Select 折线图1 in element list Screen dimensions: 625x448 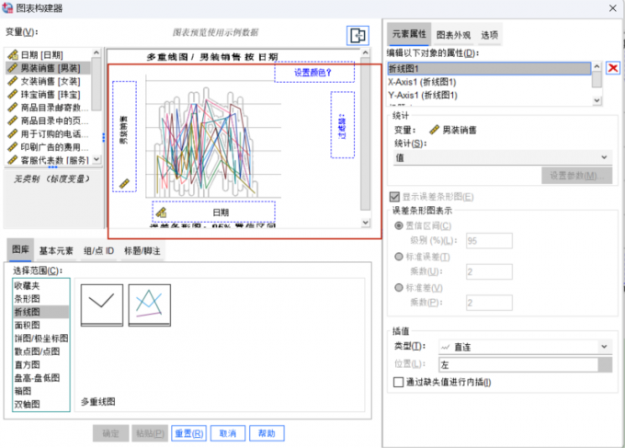pyautogui.click(x=489, y=69)
